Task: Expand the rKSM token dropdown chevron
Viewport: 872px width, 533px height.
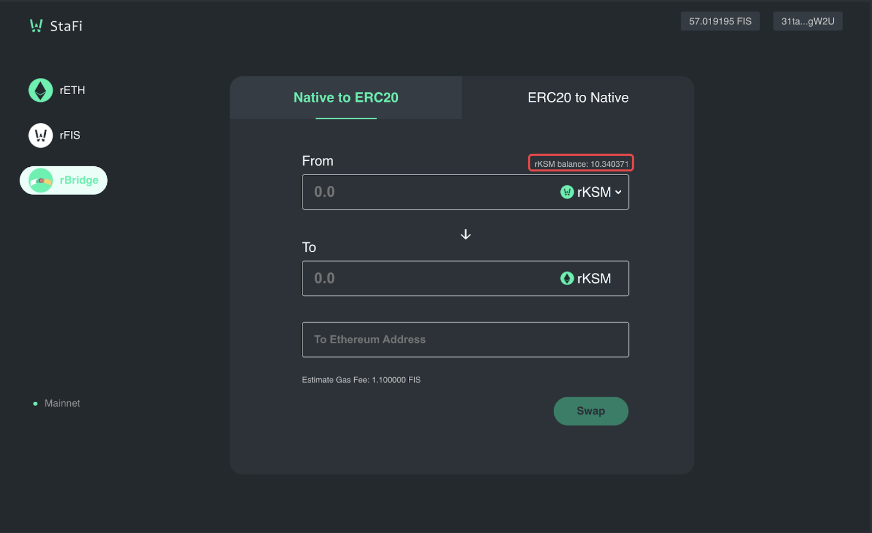Action: pos(619,192)
